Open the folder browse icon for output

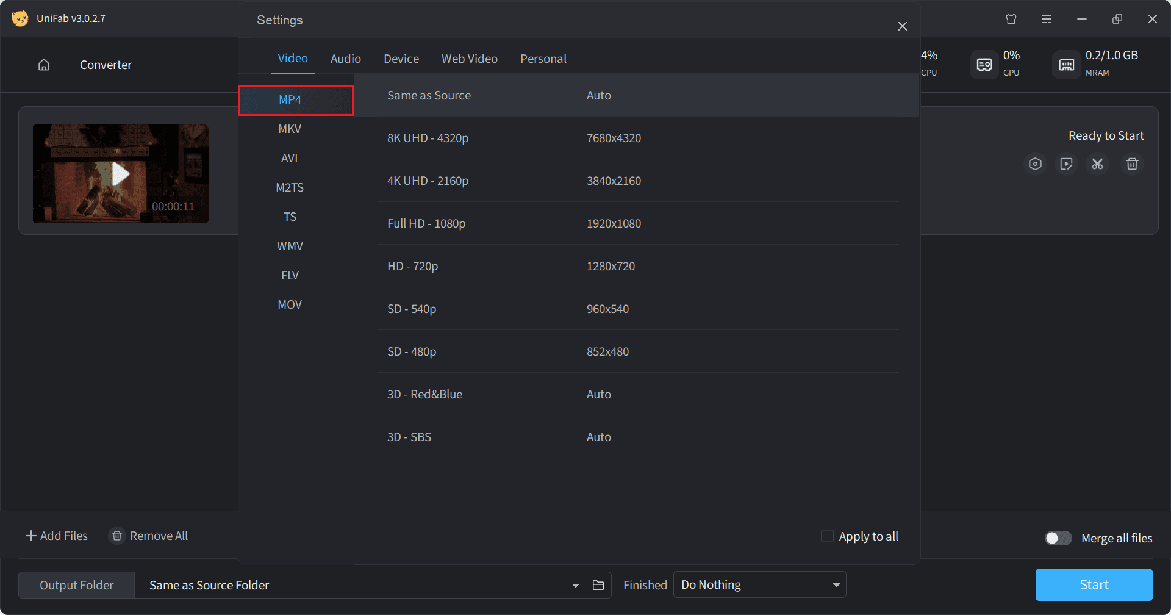pos(598,585)
